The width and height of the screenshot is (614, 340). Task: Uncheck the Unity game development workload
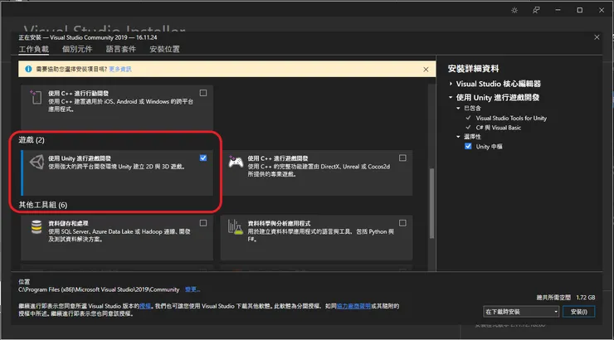pyautogui.click(x=202, y=158)
